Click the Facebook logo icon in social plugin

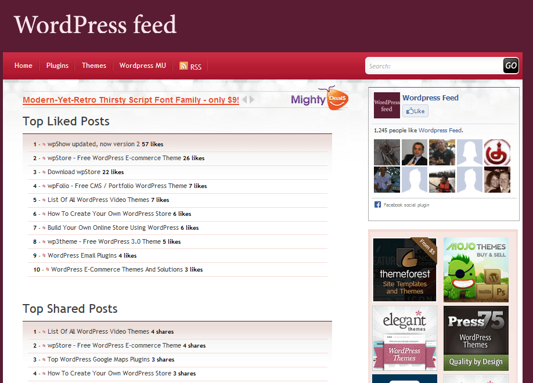[x=377, y=205]
